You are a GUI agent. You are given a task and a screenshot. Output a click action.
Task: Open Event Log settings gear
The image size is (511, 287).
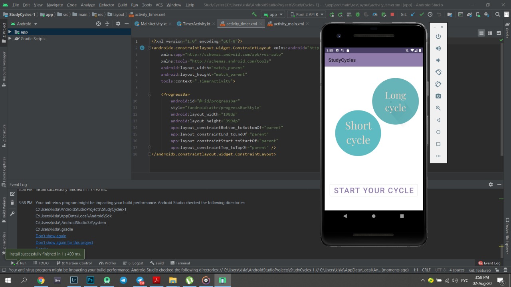tap(491, 185)
